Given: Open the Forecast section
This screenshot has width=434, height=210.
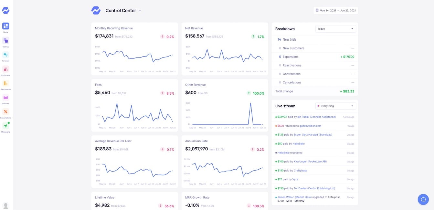Looking at the screenshot, I should click(5, 54).
